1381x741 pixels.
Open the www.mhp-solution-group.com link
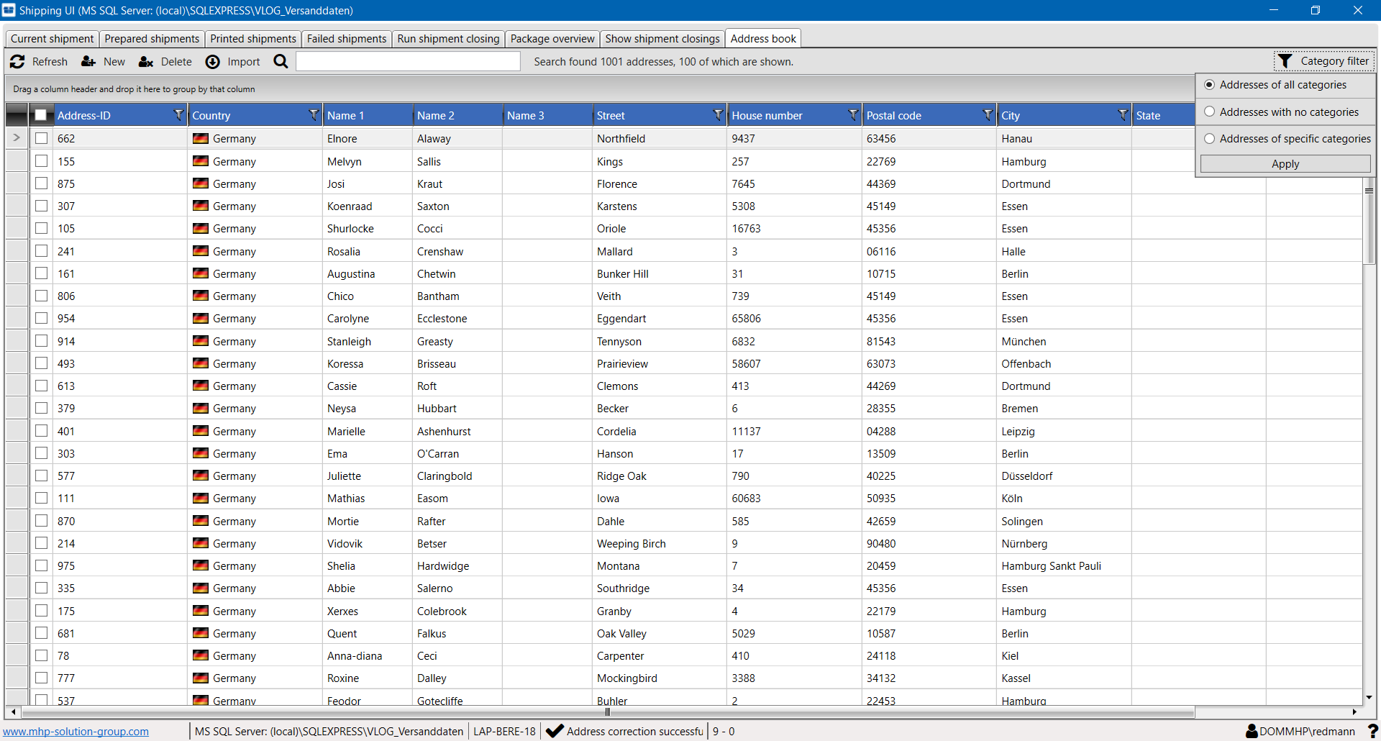[76, 732]
